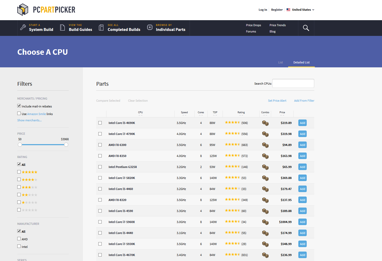Viewport: 382px width, 261px height.
Task: Switch to the List tab
Action: coord(281,62)
